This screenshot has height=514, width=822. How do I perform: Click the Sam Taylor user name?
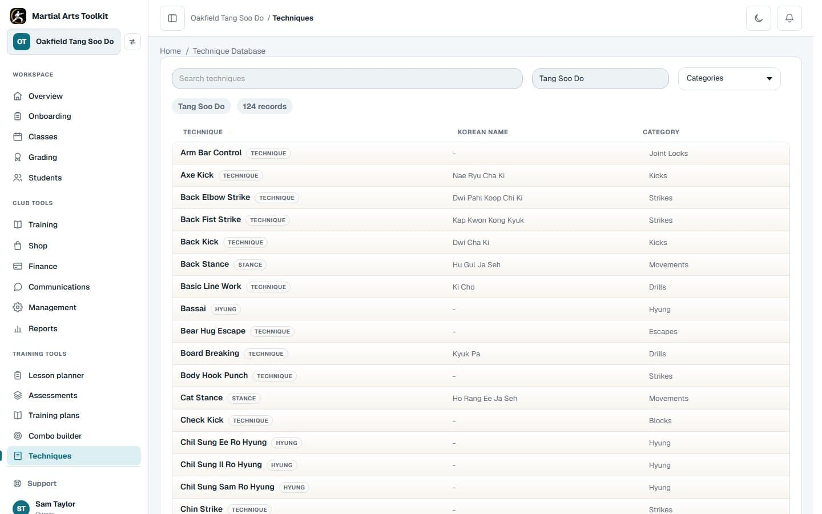55,504
